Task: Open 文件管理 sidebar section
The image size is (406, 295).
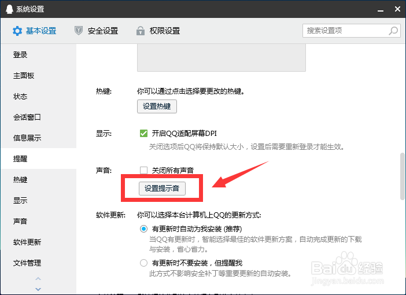Action: [x=38, y=263]
